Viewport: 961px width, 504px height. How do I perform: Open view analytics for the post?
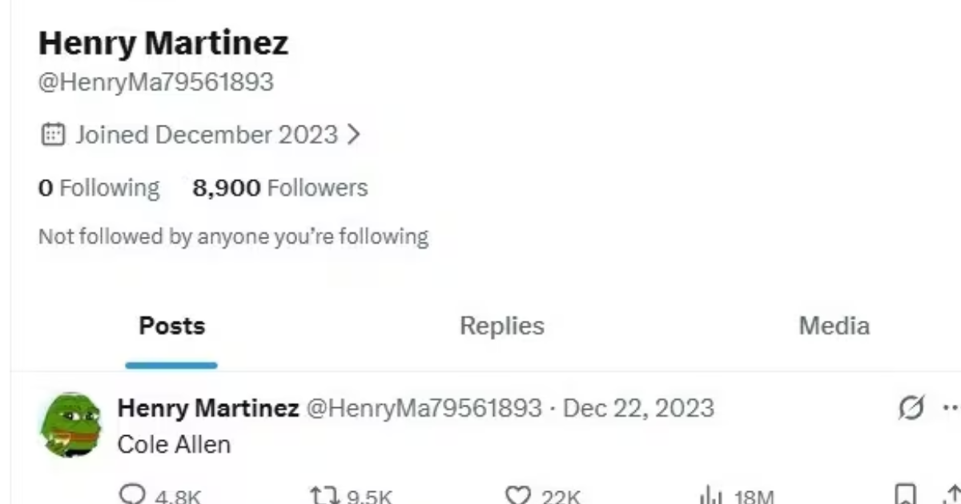tap(710, 495)
